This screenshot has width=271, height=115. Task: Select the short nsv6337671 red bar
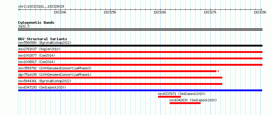pos(169,97)
